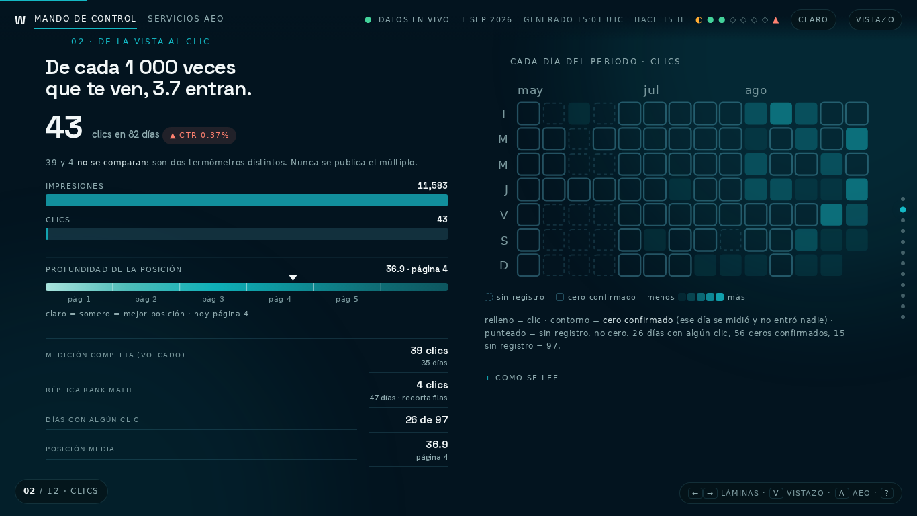Click the clics progress bar

pyautogui.click(x=246, y=234)
